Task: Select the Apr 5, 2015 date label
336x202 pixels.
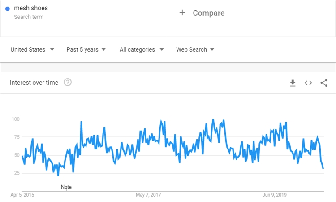Action: coord(22,195)
